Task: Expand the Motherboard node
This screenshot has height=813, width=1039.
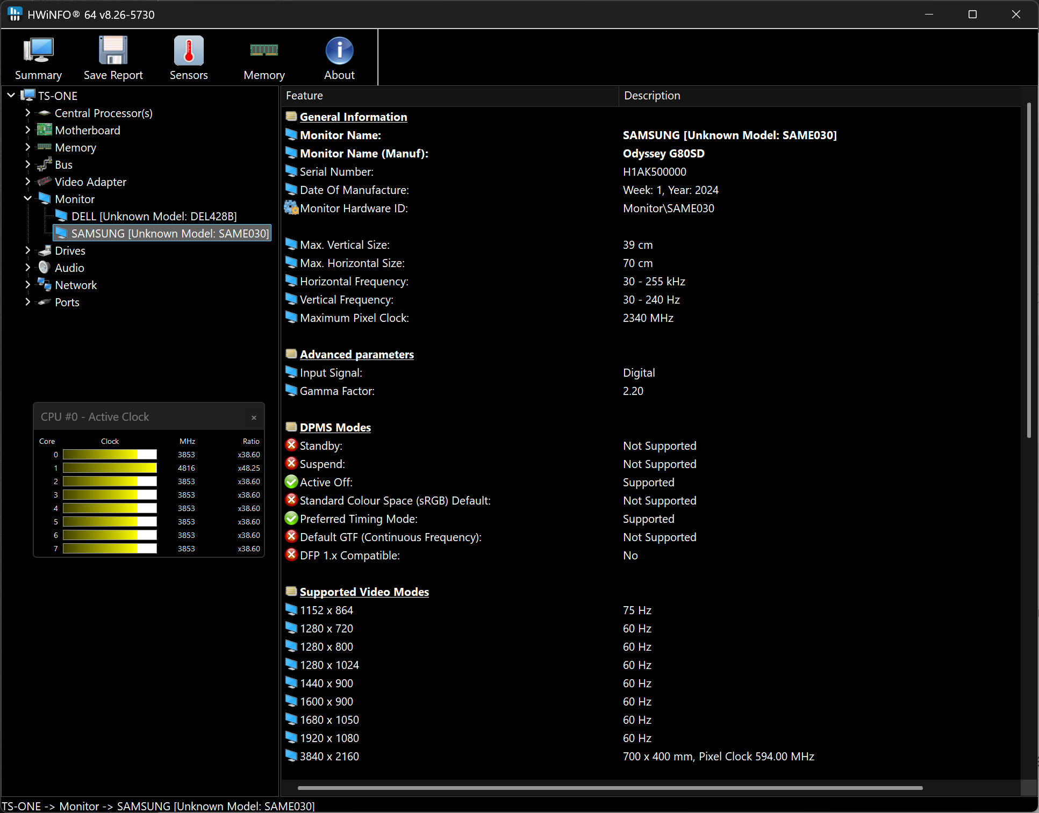Action: tap(27, 130)
